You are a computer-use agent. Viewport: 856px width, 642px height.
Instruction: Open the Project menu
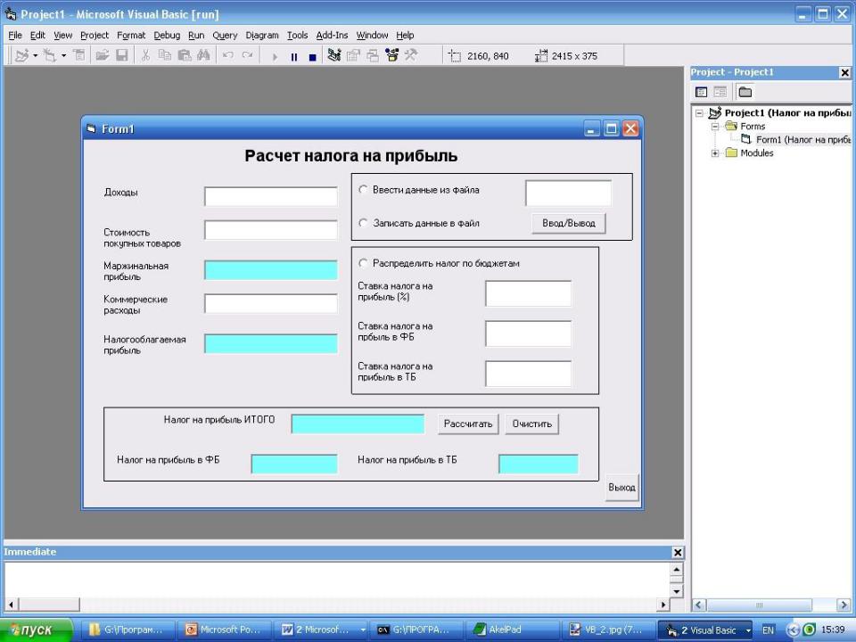pyautogui.click(x=95, y=36)
